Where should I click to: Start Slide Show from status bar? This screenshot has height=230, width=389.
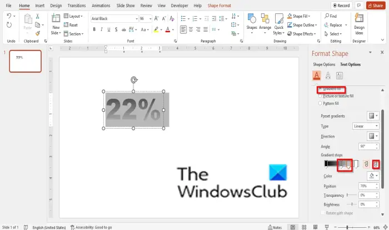tap(327, 227)
